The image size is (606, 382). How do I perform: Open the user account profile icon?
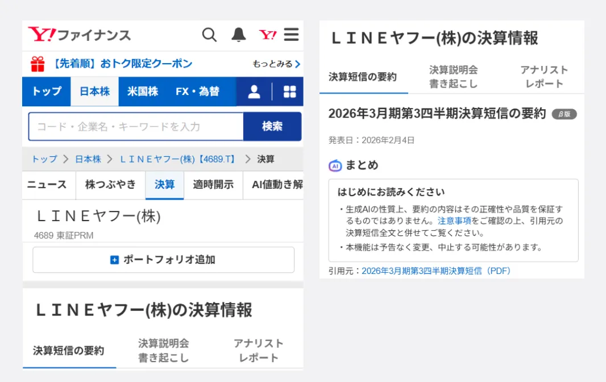254,92
